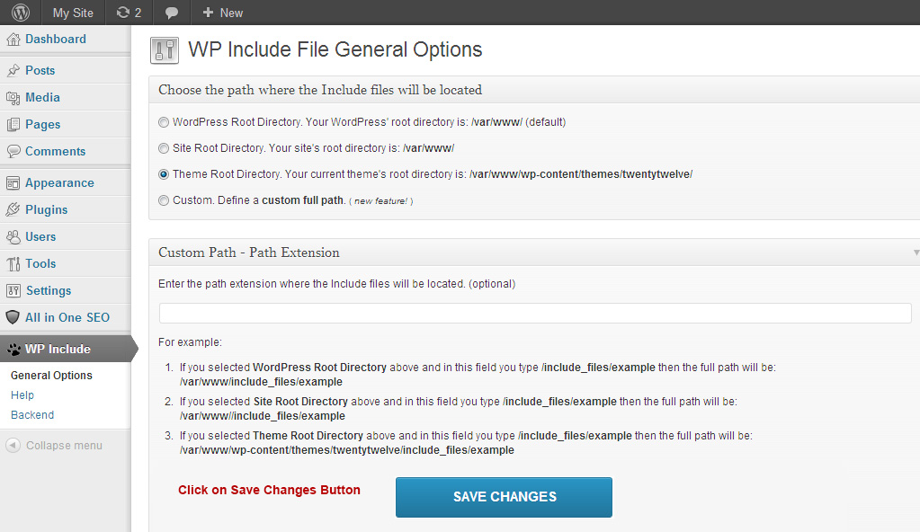Collapse the admin sidebar menu
Viewport: 920px width, 532px height.
pyautogui.click(x=54, y=446)
